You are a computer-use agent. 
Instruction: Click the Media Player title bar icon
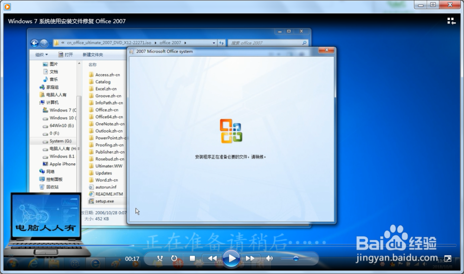(x=7, y=6)
